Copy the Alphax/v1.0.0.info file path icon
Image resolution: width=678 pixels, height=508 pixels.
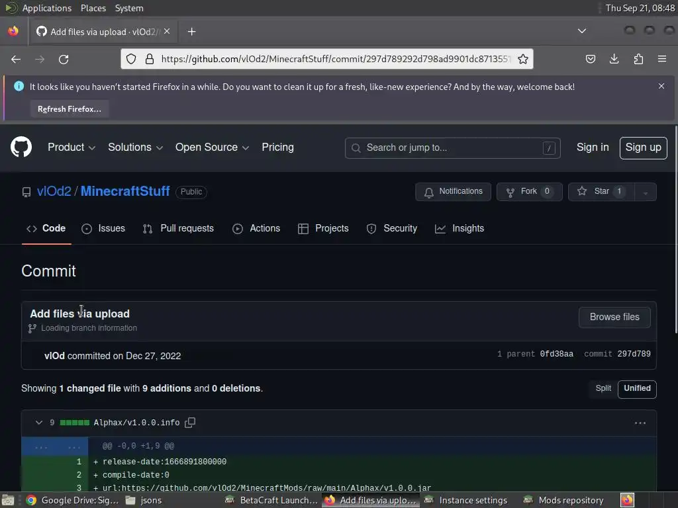tap(190, 423)
